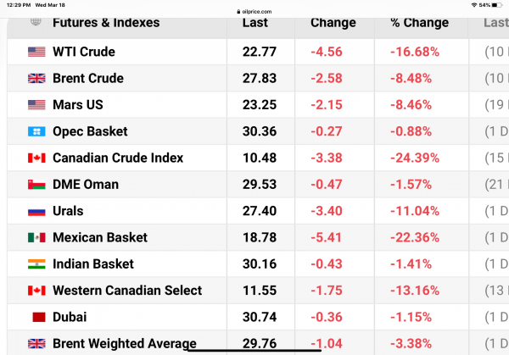Tap the oilprice.com address bar
509x355 pixels.
pos(255,5)
